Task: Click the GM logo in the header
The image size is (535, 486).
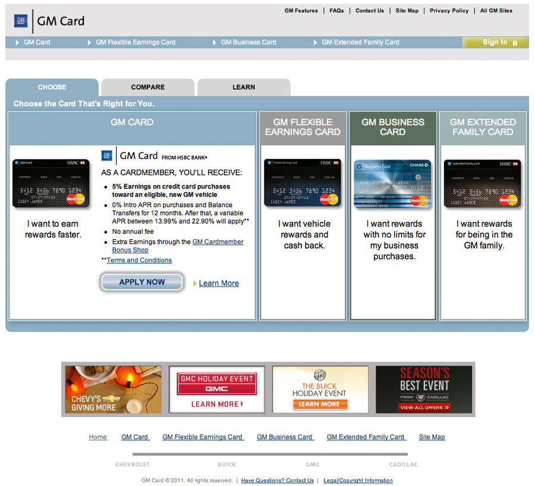Action: 20,21
